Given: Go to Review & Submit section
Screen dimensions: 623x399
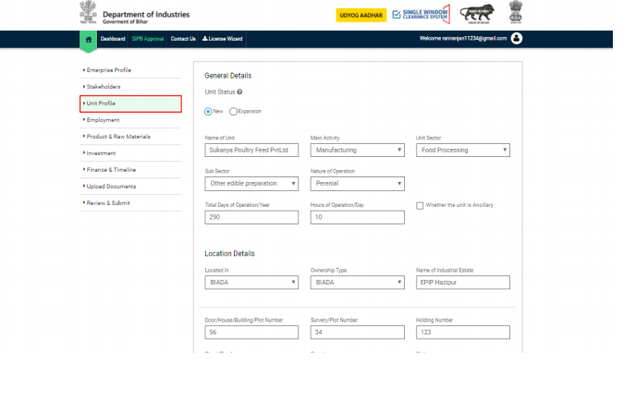Looking at the screenshot, I should tap(108, 202).
